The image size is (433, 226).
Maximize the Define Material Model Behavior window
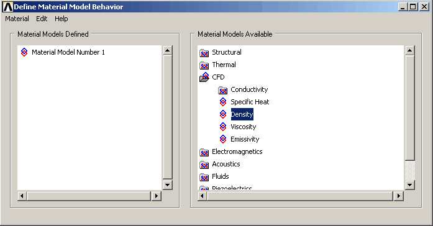tap(413, 7)
